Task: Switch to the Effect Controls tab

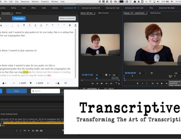Action: (x=103, y=13)
